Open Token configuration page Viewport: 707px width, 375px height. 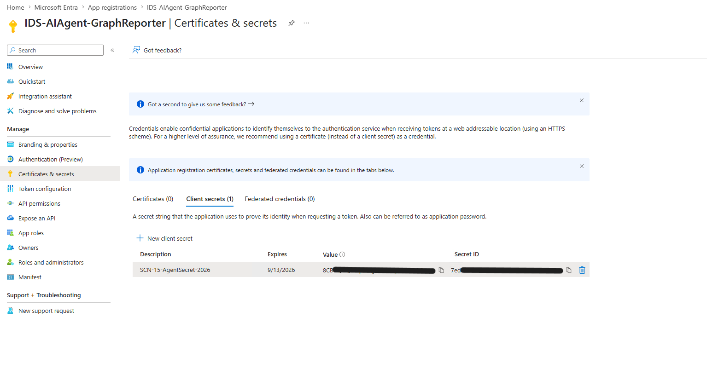(45, 189)
